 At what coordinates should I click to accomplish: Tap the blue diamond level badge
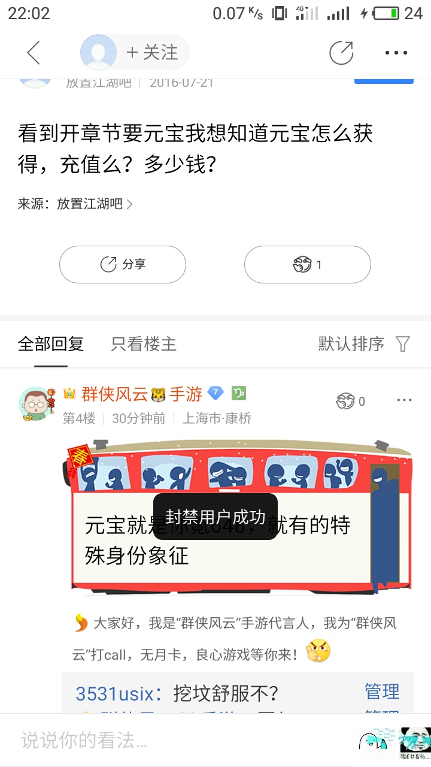215,394
